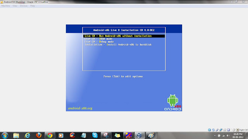Open Windows Explorer from the taskbar
This screenshot has height=139, width=248.
tap(16, 136)
